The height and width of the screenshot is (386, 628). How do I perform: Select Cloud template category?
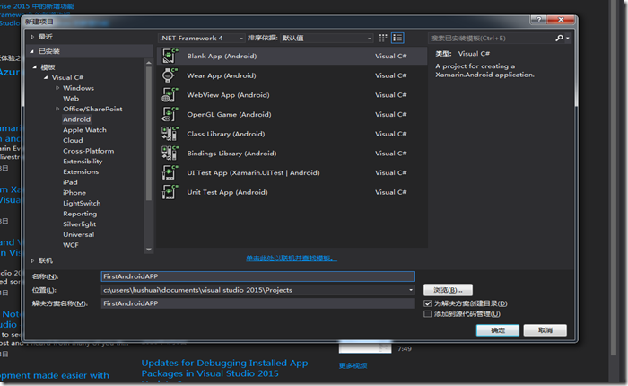[x=73, y=140]
